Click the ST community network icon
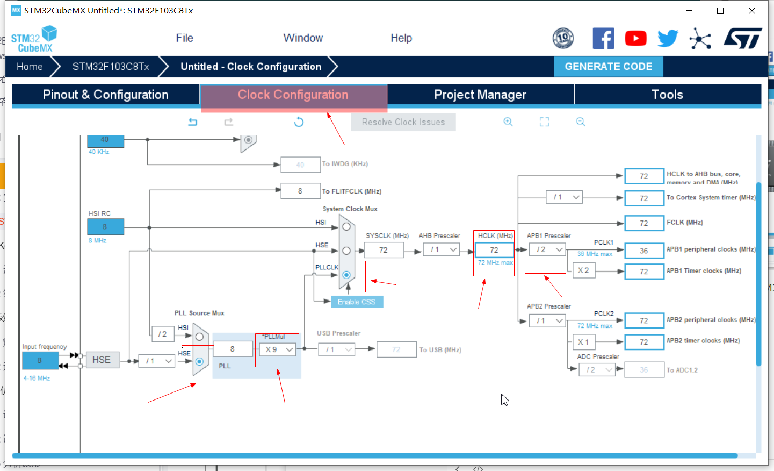The width and height of the screenshot is (774, 471). [700, 38]
